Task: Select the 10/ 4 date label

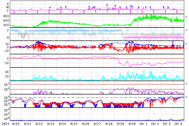Action: pos(178,124)
